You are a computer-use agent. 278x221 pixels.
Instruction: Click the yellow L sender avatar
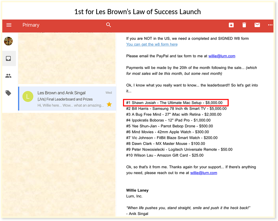(28, 96)
